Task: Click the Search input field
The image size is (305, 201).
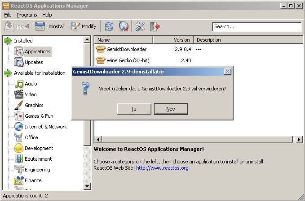Action: [x=257, y=26]
